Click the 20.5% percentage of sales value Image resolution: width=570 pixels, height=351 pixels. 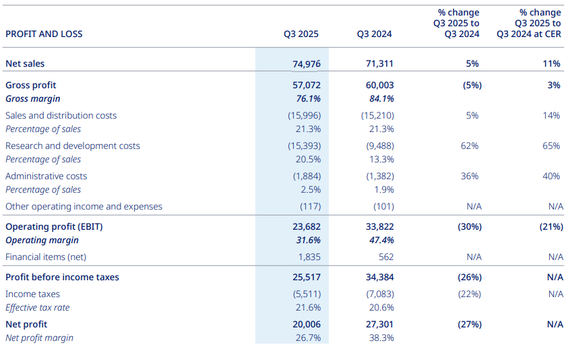(x=309, y=159)
